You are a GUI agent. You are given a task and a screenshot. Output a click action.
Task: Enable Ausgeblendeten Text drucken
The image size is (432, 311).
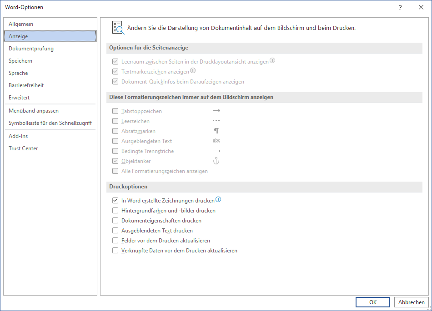point(115,231)
